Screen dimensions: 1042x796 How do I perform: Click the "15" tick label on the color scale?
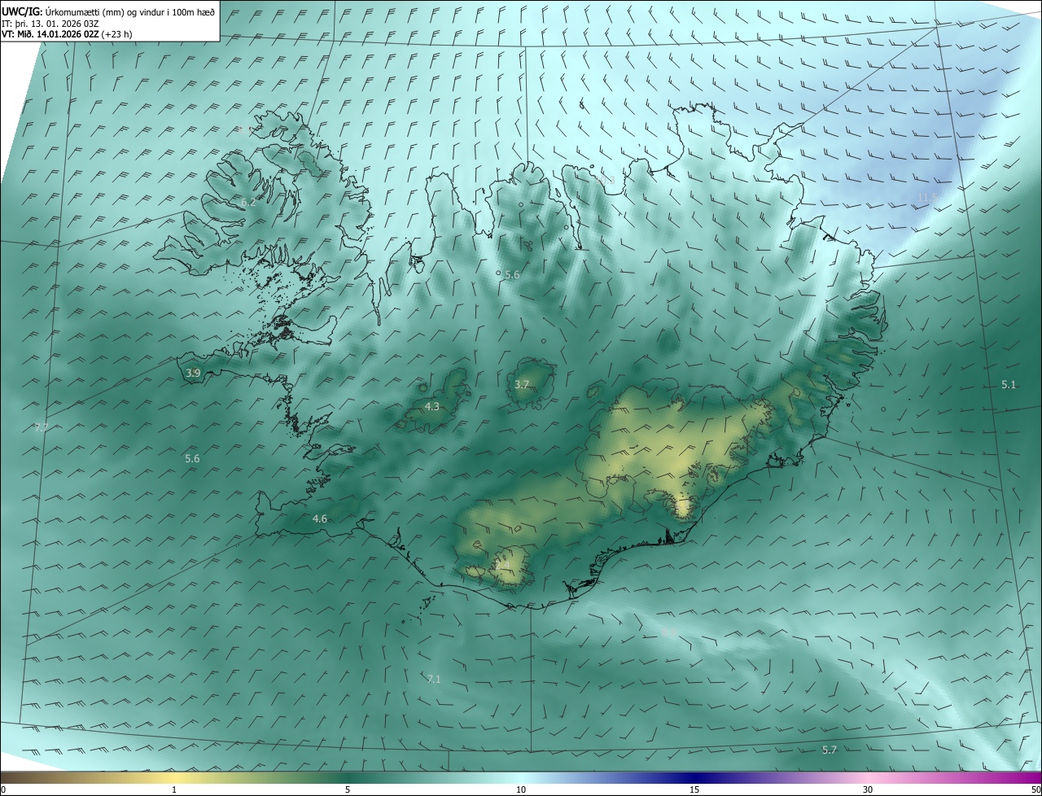point(694,789)
